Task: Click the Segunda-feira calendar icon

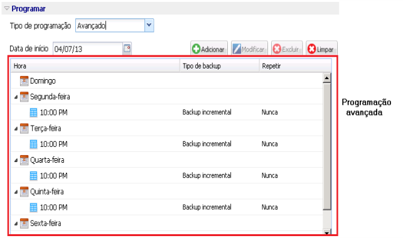Action: pos(24,97)
